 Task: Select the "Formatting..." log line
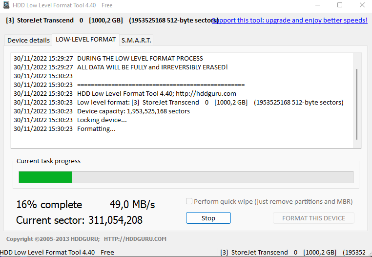pyautogui.click(x=96, y=129)
